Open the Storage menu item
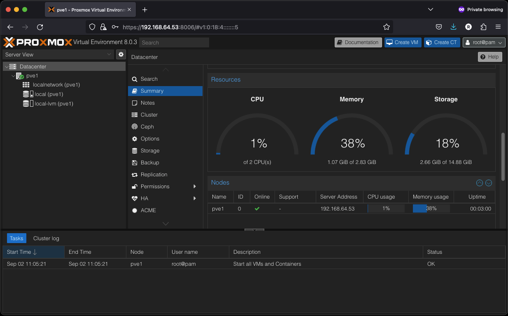 pyautogui.click(x=165, y=151)
